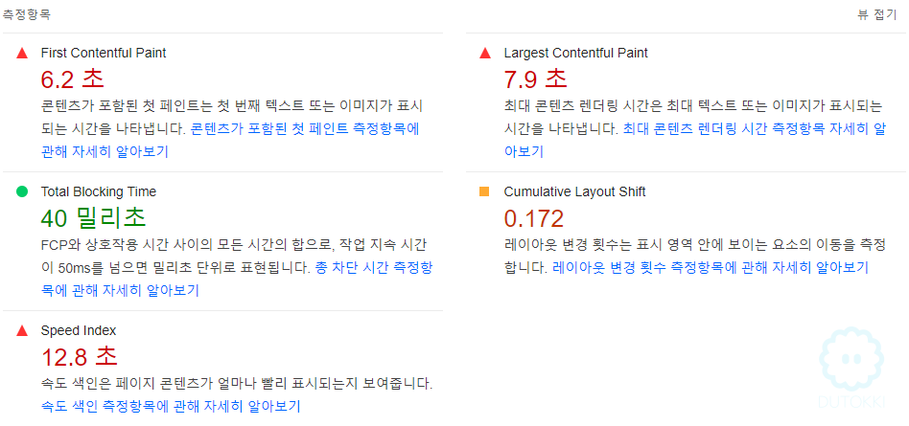Open the Speed Index learn-more link
909x426 pixels.
tap(171, 406)
